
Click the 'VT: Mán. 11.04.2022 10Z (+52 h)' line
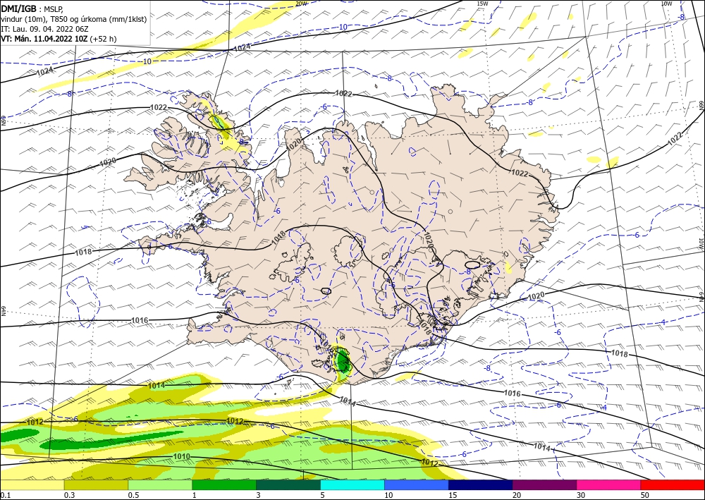tap(59, 39)
